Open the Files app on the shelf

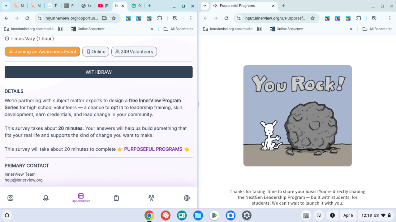198,215
